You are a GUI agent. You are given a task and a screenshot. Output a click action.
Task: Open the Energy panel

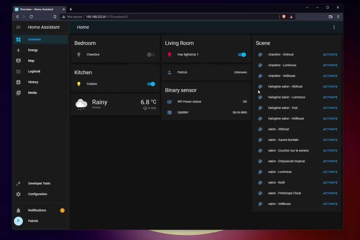tap(40, 50)
